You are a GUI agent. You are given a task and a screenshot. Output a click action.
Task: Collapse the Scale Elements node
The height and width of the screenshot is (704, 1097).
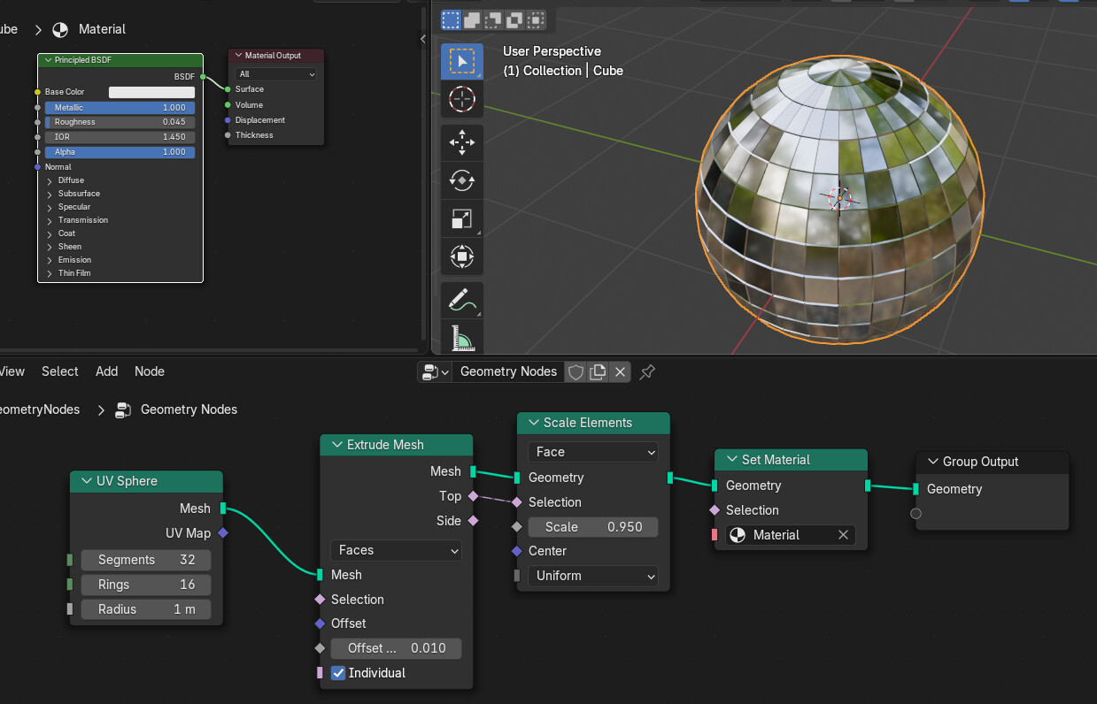534,423
